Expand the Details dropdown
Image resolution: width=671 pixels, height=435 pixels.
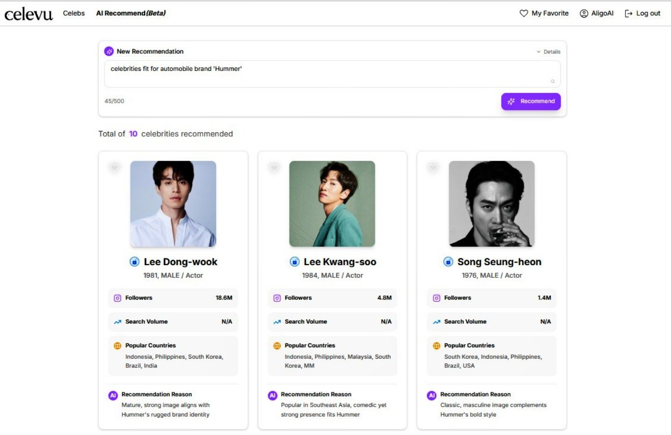pos(548,52)
